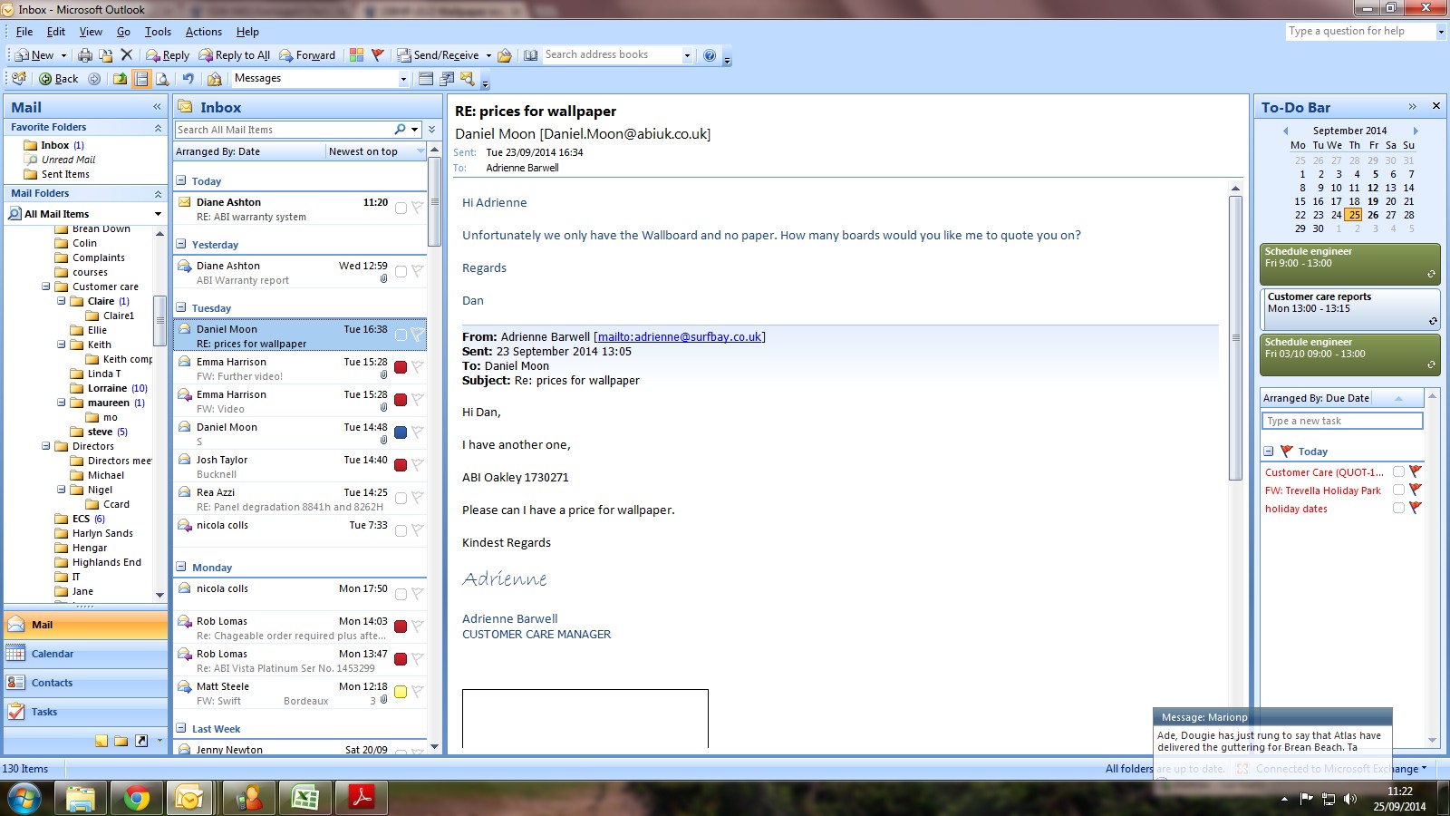This screenshot has width=1450, height=816.
Task: Open Windows Explorer from the taskbar
Action: point(81,798)
